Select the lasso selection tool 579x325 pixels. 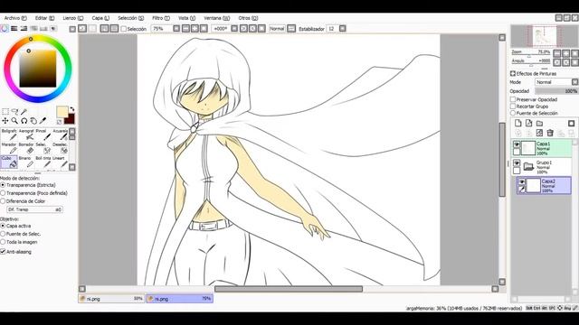[x=14, y=112]
